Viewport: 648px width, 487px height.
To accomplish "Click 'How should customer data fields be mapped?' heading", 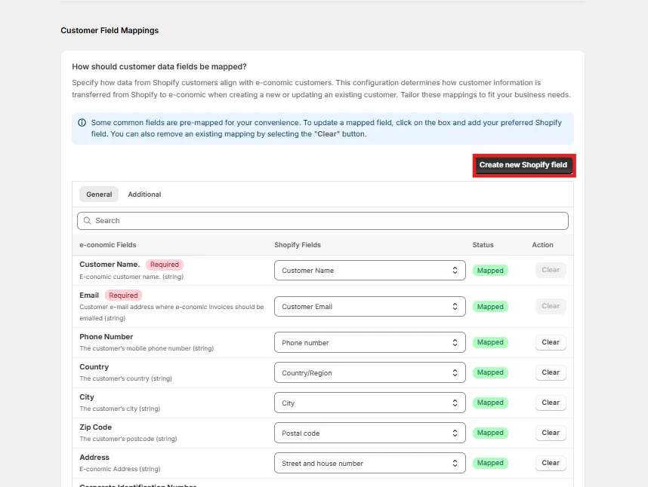I will (159, 67).
